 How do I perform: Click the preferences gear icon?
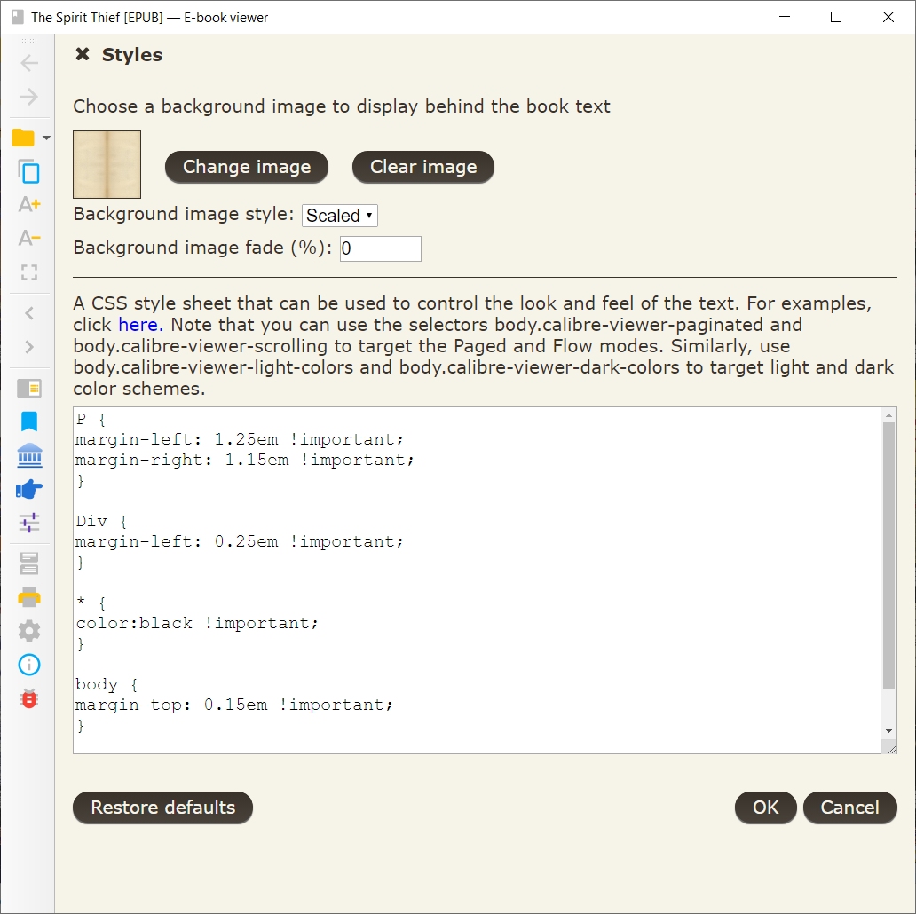(29, 631)
